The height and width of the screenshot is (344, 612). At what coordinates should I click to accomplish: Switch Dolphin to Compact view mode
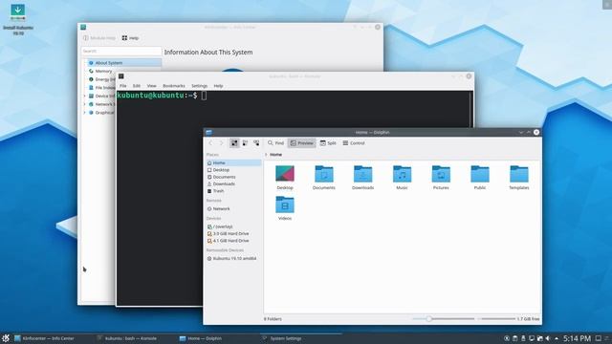(x=245, y=143)
